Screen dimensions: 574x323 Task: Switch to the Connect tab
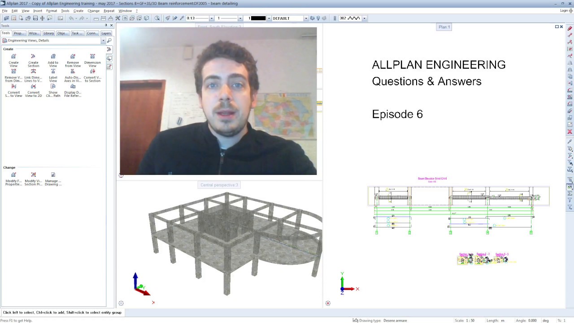[92, 33]
